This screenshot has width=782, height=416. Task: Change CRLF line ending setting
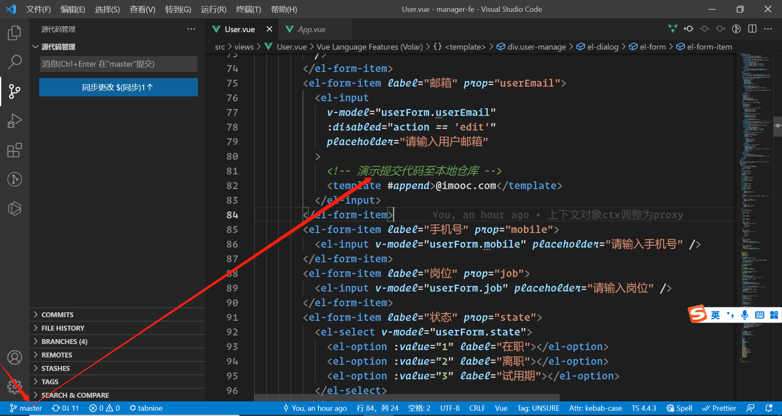pyautogui.click(x=477, y=408)
